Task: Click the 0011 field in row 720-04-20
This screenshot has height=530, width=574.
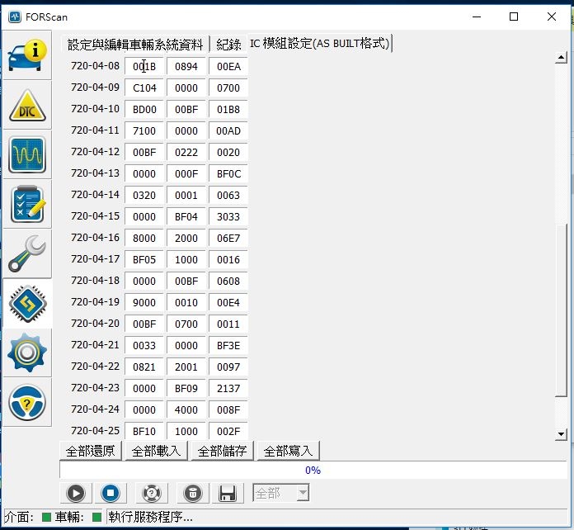Action: click(x=228, y=324)
